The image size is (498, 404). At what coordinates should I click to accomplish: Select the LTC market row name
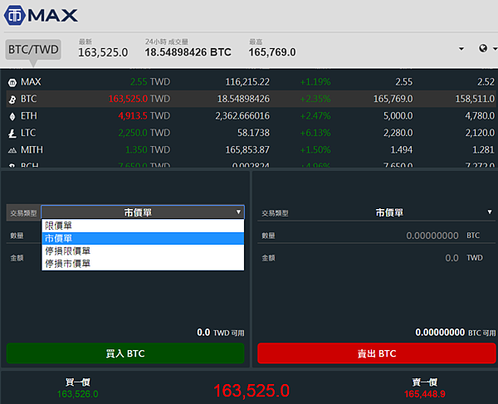[28, 133]
